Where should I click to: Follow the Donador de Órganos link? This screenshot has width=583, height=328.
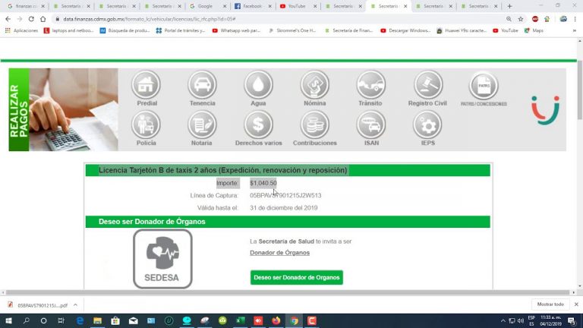279,253
